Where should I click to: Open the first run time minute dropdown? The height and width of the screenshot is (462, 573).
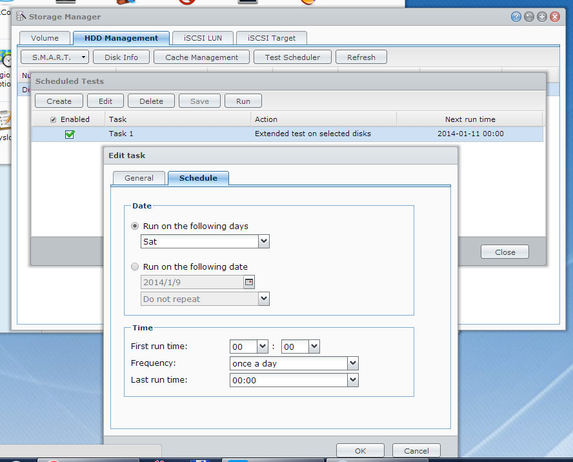coord(314,346)
